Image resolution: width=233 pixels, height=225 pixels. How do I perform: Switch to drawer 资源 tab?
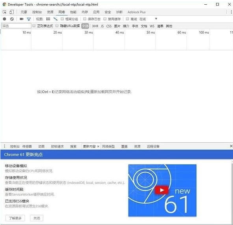point(137,147)
